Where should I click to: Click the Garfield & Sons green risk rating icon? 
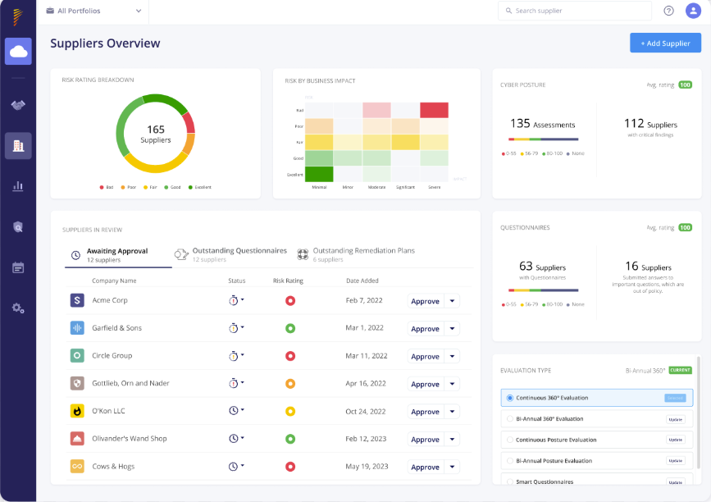point(290,328)
